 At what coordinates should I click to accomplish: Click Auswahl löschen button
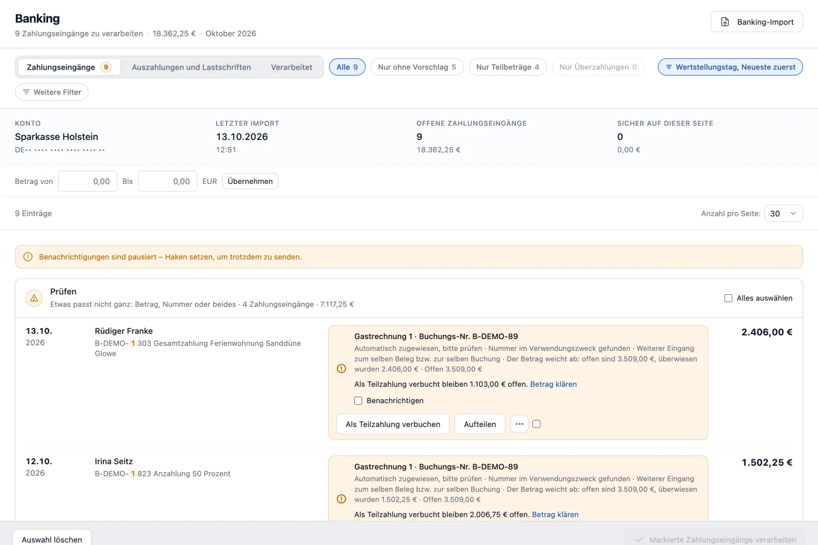(x=52, y=537)
